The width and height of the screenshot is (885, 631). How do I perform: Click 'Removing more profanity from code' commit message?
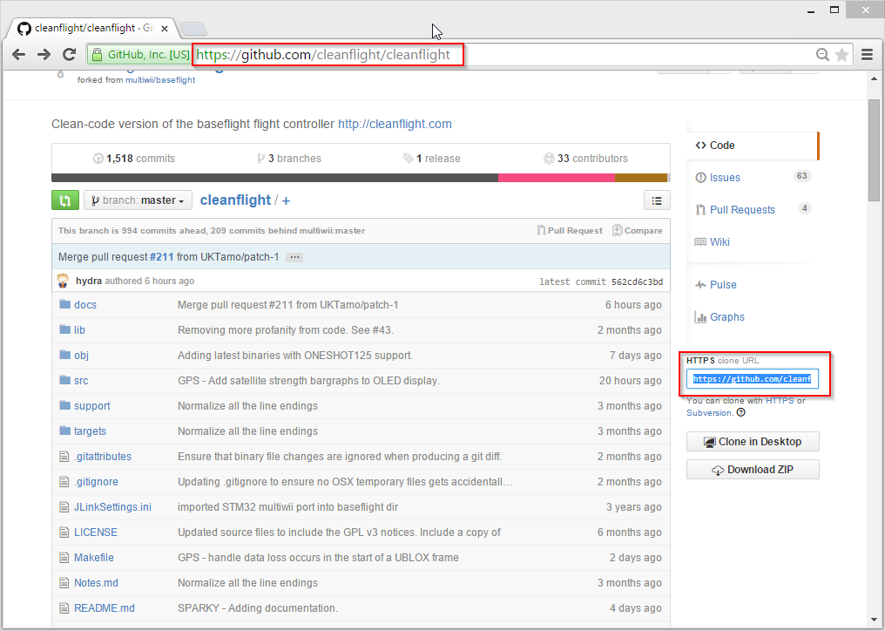click(x=286, y=330)
